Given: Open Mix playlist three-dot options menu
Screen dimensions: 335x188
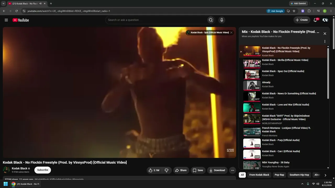Looking at the screenshot, I should (x=325, y=42).
